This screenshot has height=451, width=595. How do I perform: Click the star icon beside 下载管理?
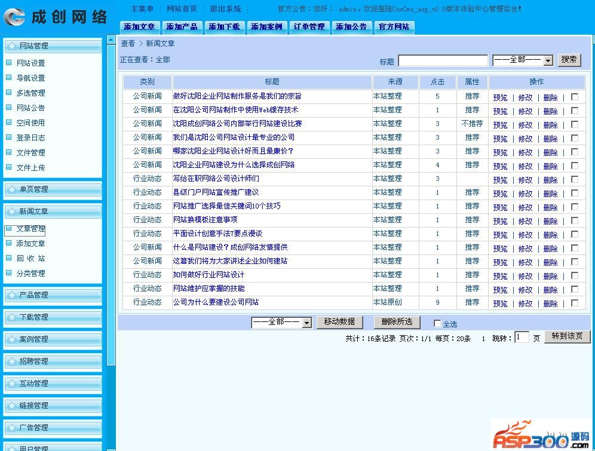pyautogui.click(x=11, y=317)
